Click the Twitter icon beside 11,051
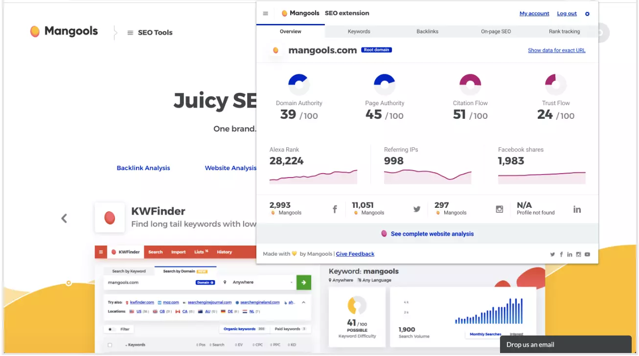Viewport: 639px width, 356px height. coord(417,209)
